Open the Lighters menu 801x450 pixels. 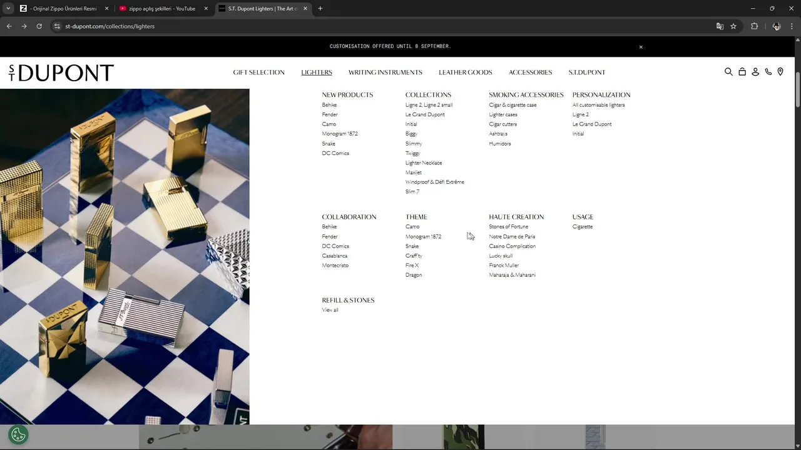[x=317, y=72]
